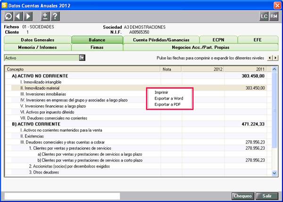Select row III. Inversiones inmobiliarias
Screen dimensions: 283x202
tap(139, 94)
